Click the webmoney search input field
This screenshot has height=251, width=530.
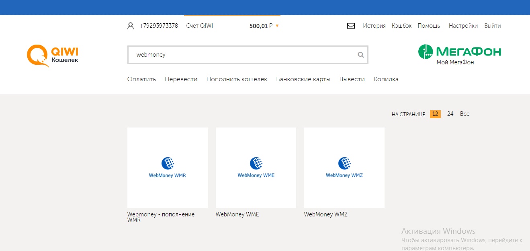point(241,55)
